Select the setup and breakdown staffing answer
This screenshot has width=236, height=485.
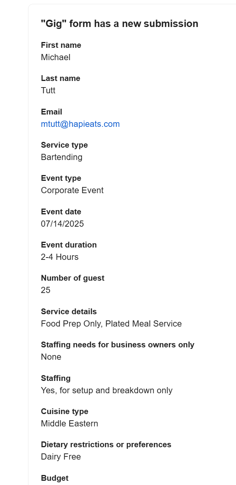[x=106, y=391]
